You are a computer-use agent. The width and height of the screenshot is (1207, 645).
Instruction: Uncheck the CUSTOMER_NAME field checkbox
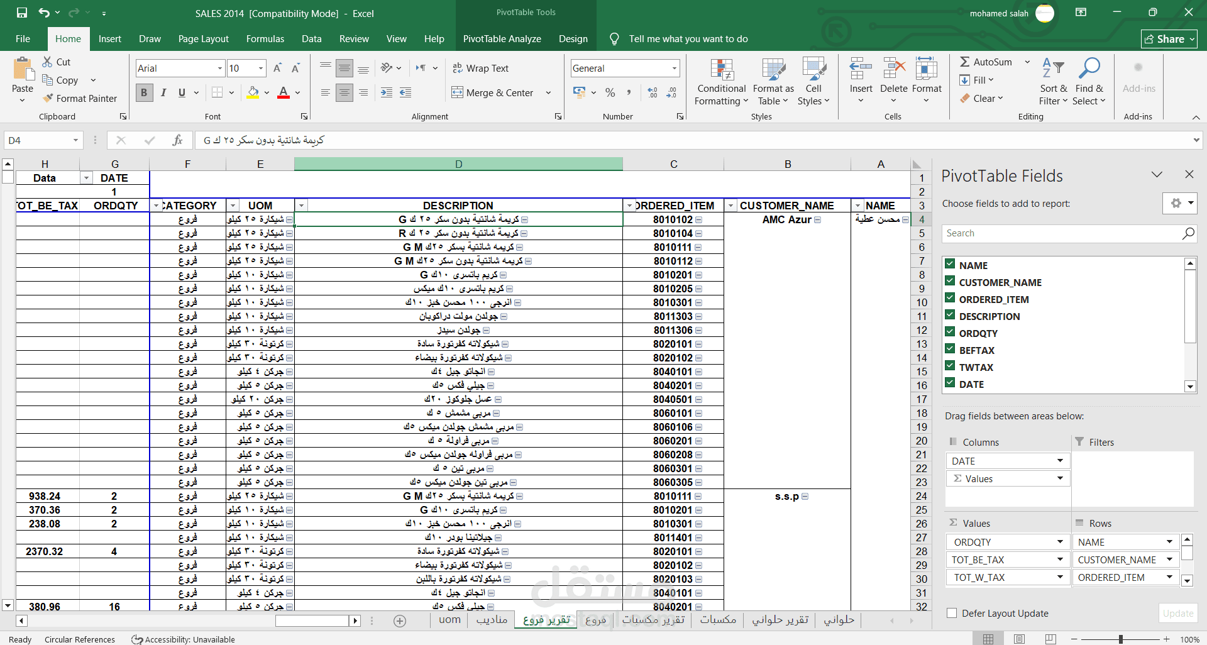(x=950, y=281)
